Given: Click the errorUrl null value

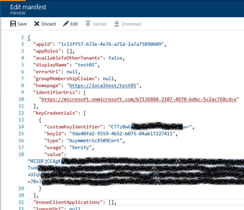Looking at the screenshot, I should (x=72, y=72).
